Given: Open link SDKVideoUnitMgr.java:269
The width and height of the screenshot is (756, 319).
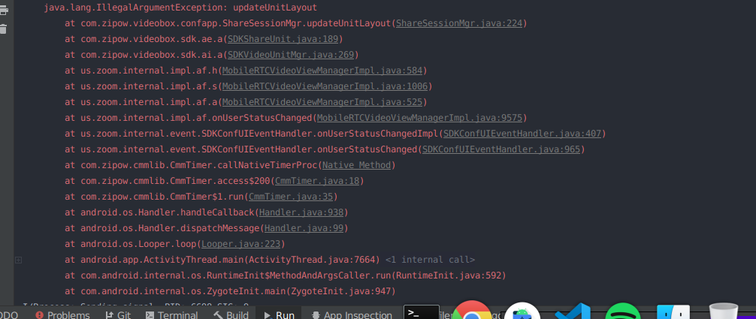Looking at the screenshot, I should tap(291, 55).
